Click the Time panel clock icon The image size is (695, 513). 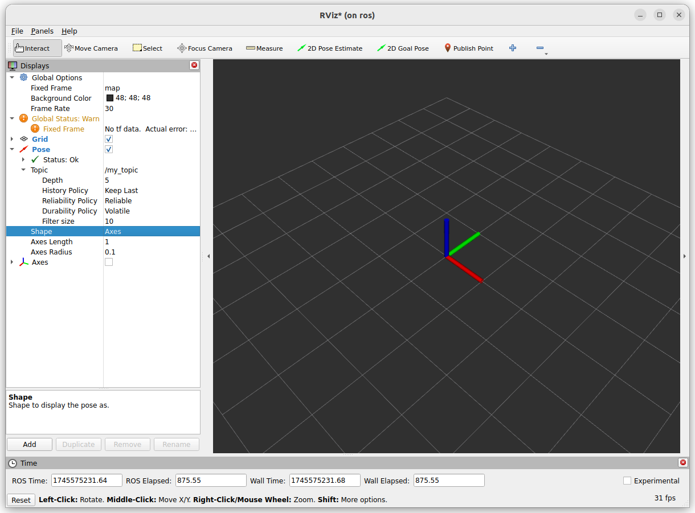tap(13, 463)
